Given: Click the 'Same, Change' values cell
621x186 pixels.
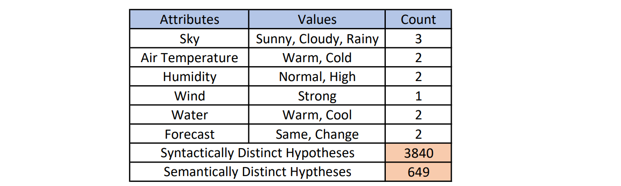Looking at the screenshot, I should [317, 134].
